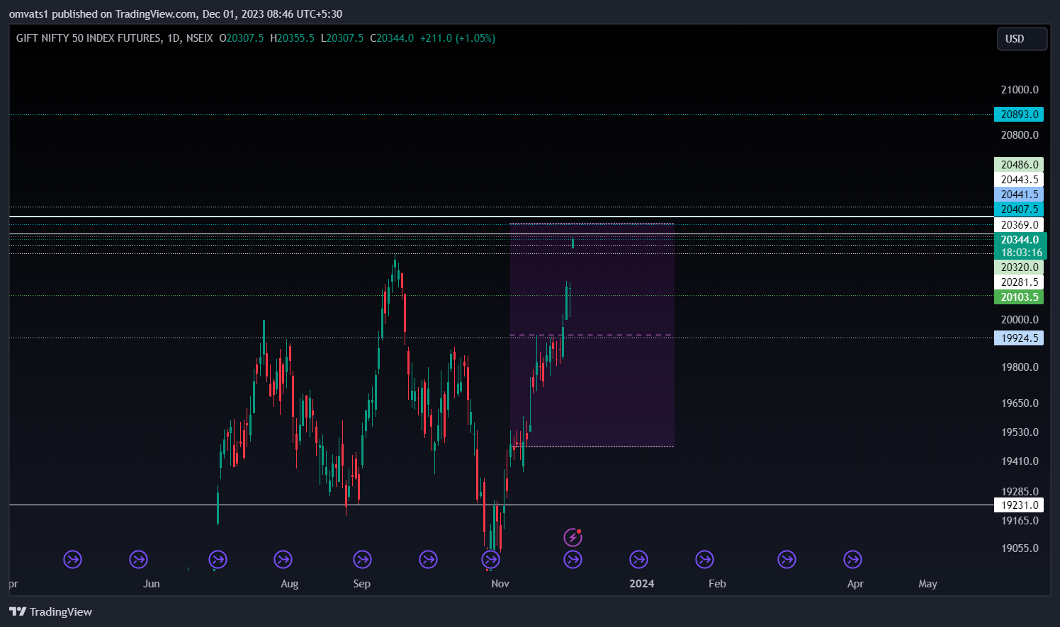Screen dimensions: 1060x627
Task: Click the open value O20307.5
Action: click(242, 38)
